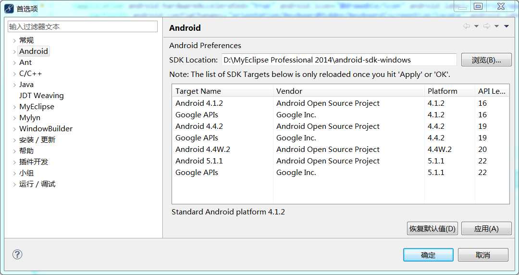This screenshot has height=275, width=519.
Task: Click the filter text input field
Action: coord(83,27)
